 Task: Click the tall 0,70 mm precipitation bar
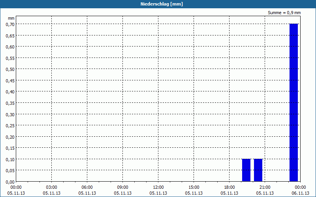point(293,102)
